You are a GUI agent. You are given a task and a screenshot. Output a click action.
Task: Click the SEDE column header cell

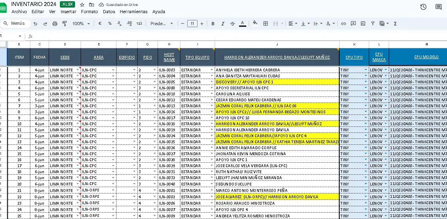coord(65,57)
